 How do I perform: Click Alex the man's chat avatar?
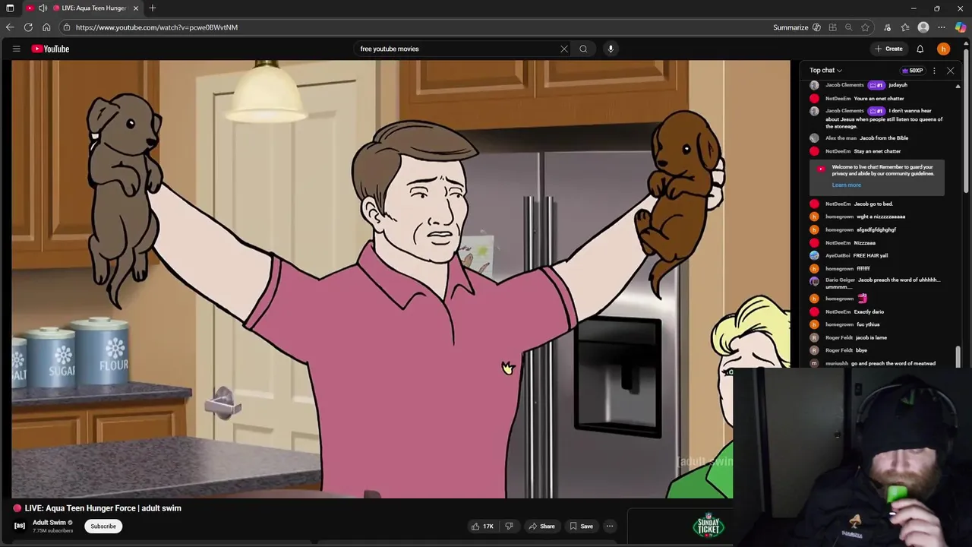[814, 138]
